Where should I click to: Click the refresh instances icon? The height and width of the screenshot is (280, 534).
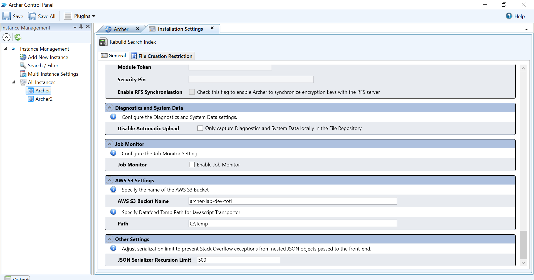(18, 37)
